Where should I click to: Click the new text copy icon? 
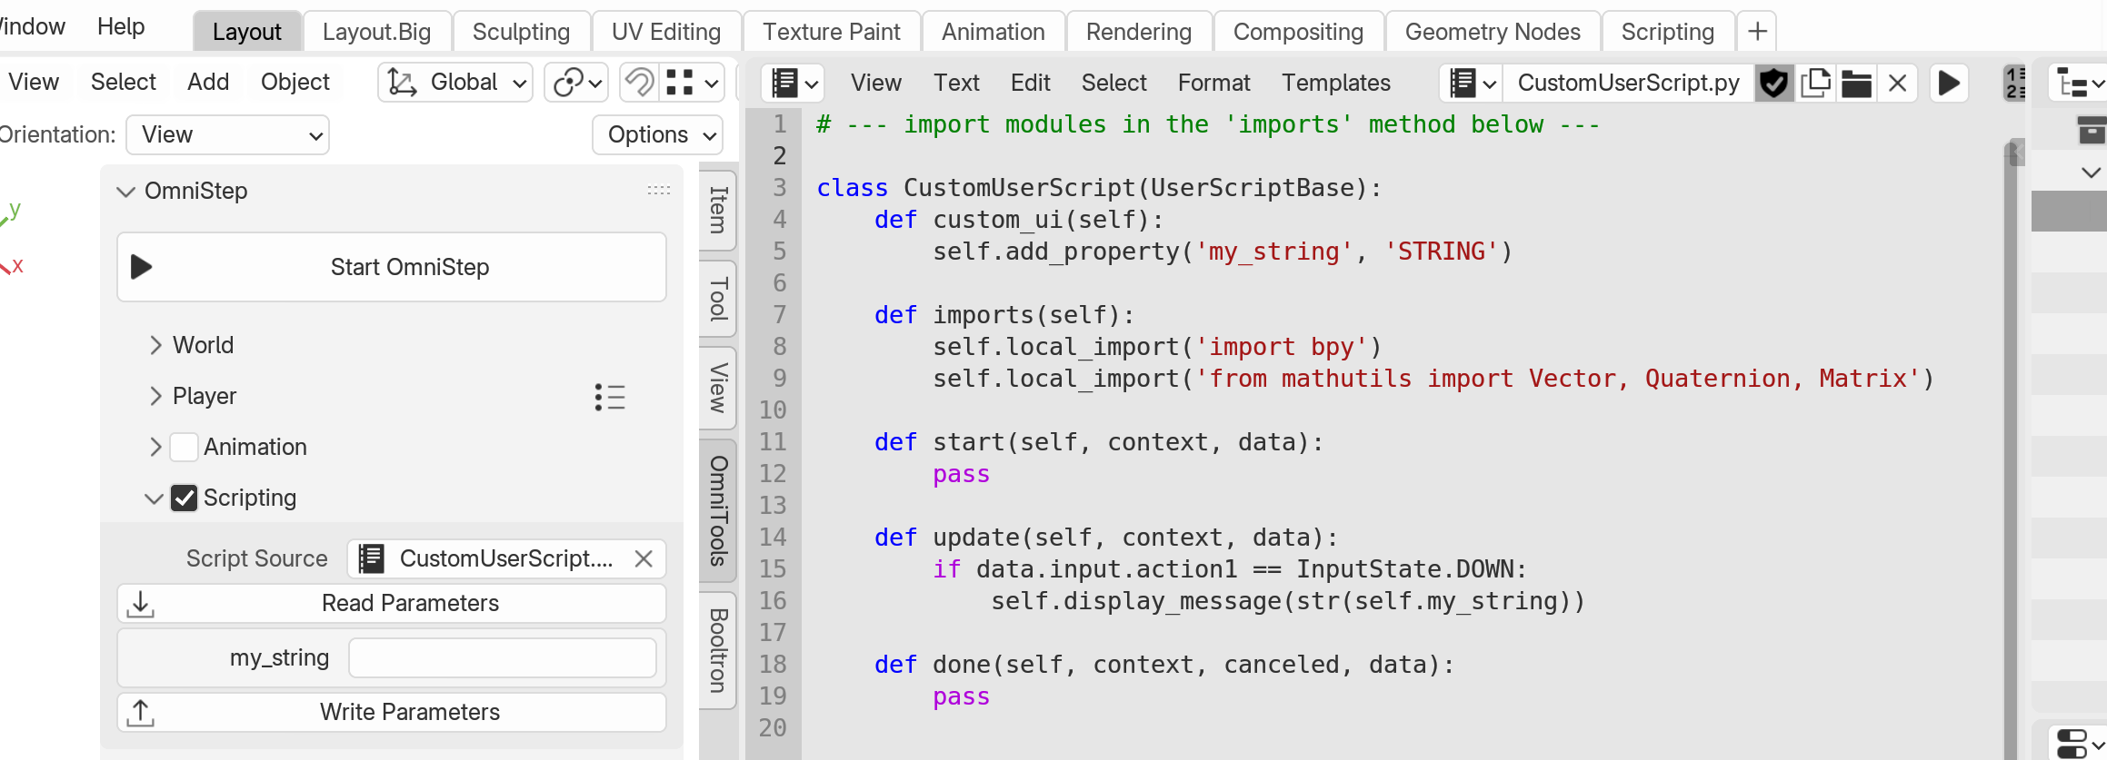pyautogui.click(x=1815, y=84)
